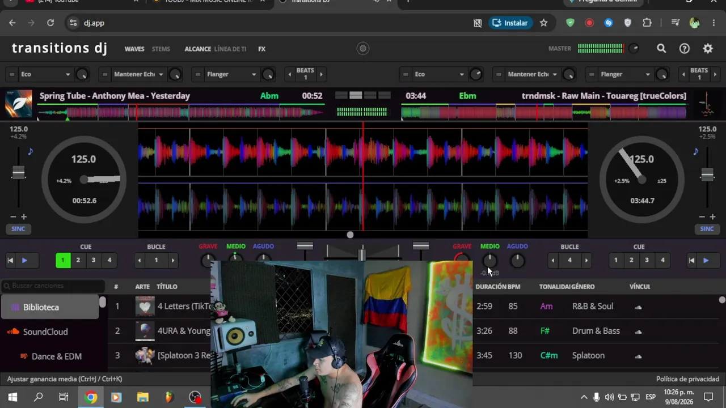Open the Dance & EDM SoundCloud category
This screenshot has width=726, height=408.
(x=50, y=356)
